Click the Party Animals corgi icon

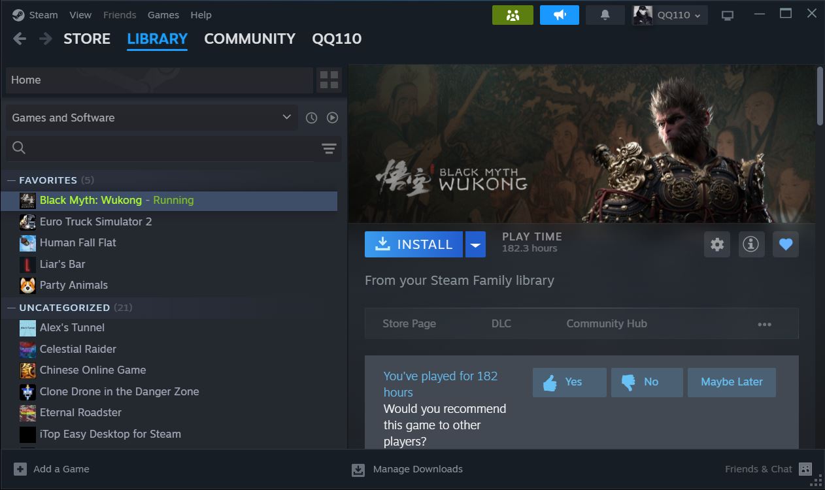coord(27,286)
